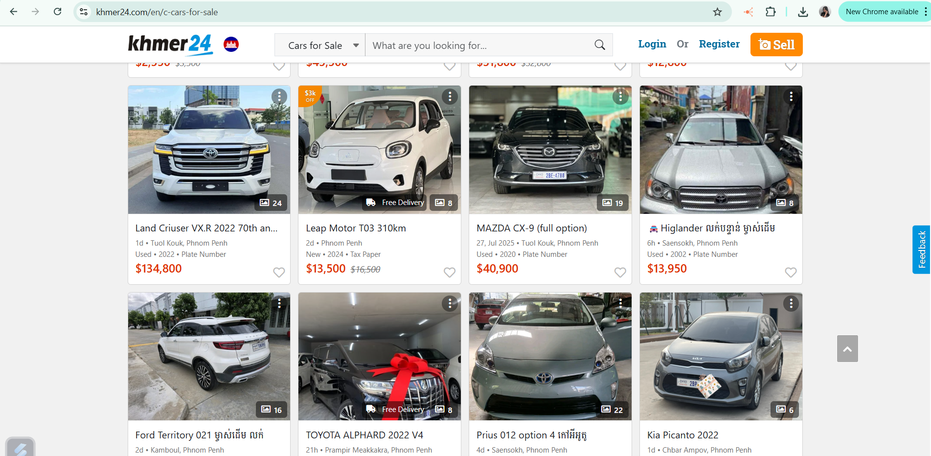The height and width of the screenshot is (456, 931).
Task: Favorite the Land Cruiser $134,800 listing
Action: coord(279,272)
